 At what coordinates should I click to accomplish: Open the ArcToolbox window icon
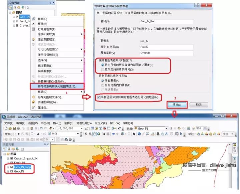pos(105,128)
